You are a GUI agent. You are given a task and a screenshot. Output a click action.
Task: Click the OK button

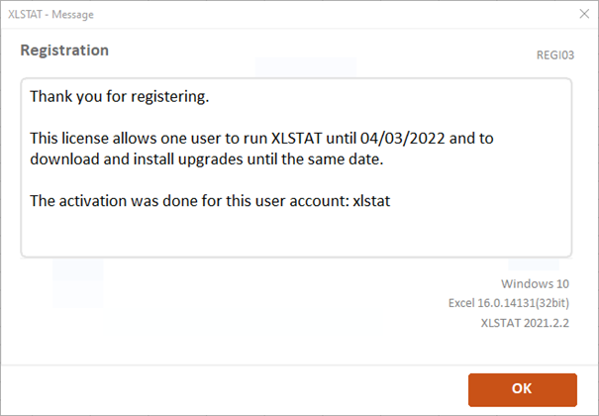point(522,389)
